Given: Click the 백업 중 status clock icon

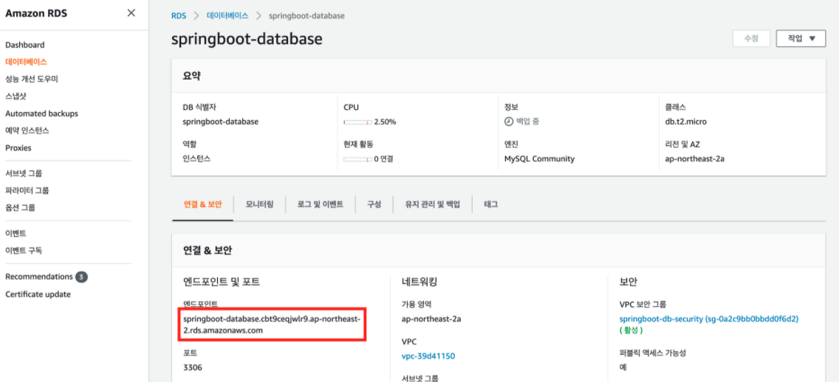Looking at the screenshot, I should pos(508,122).
